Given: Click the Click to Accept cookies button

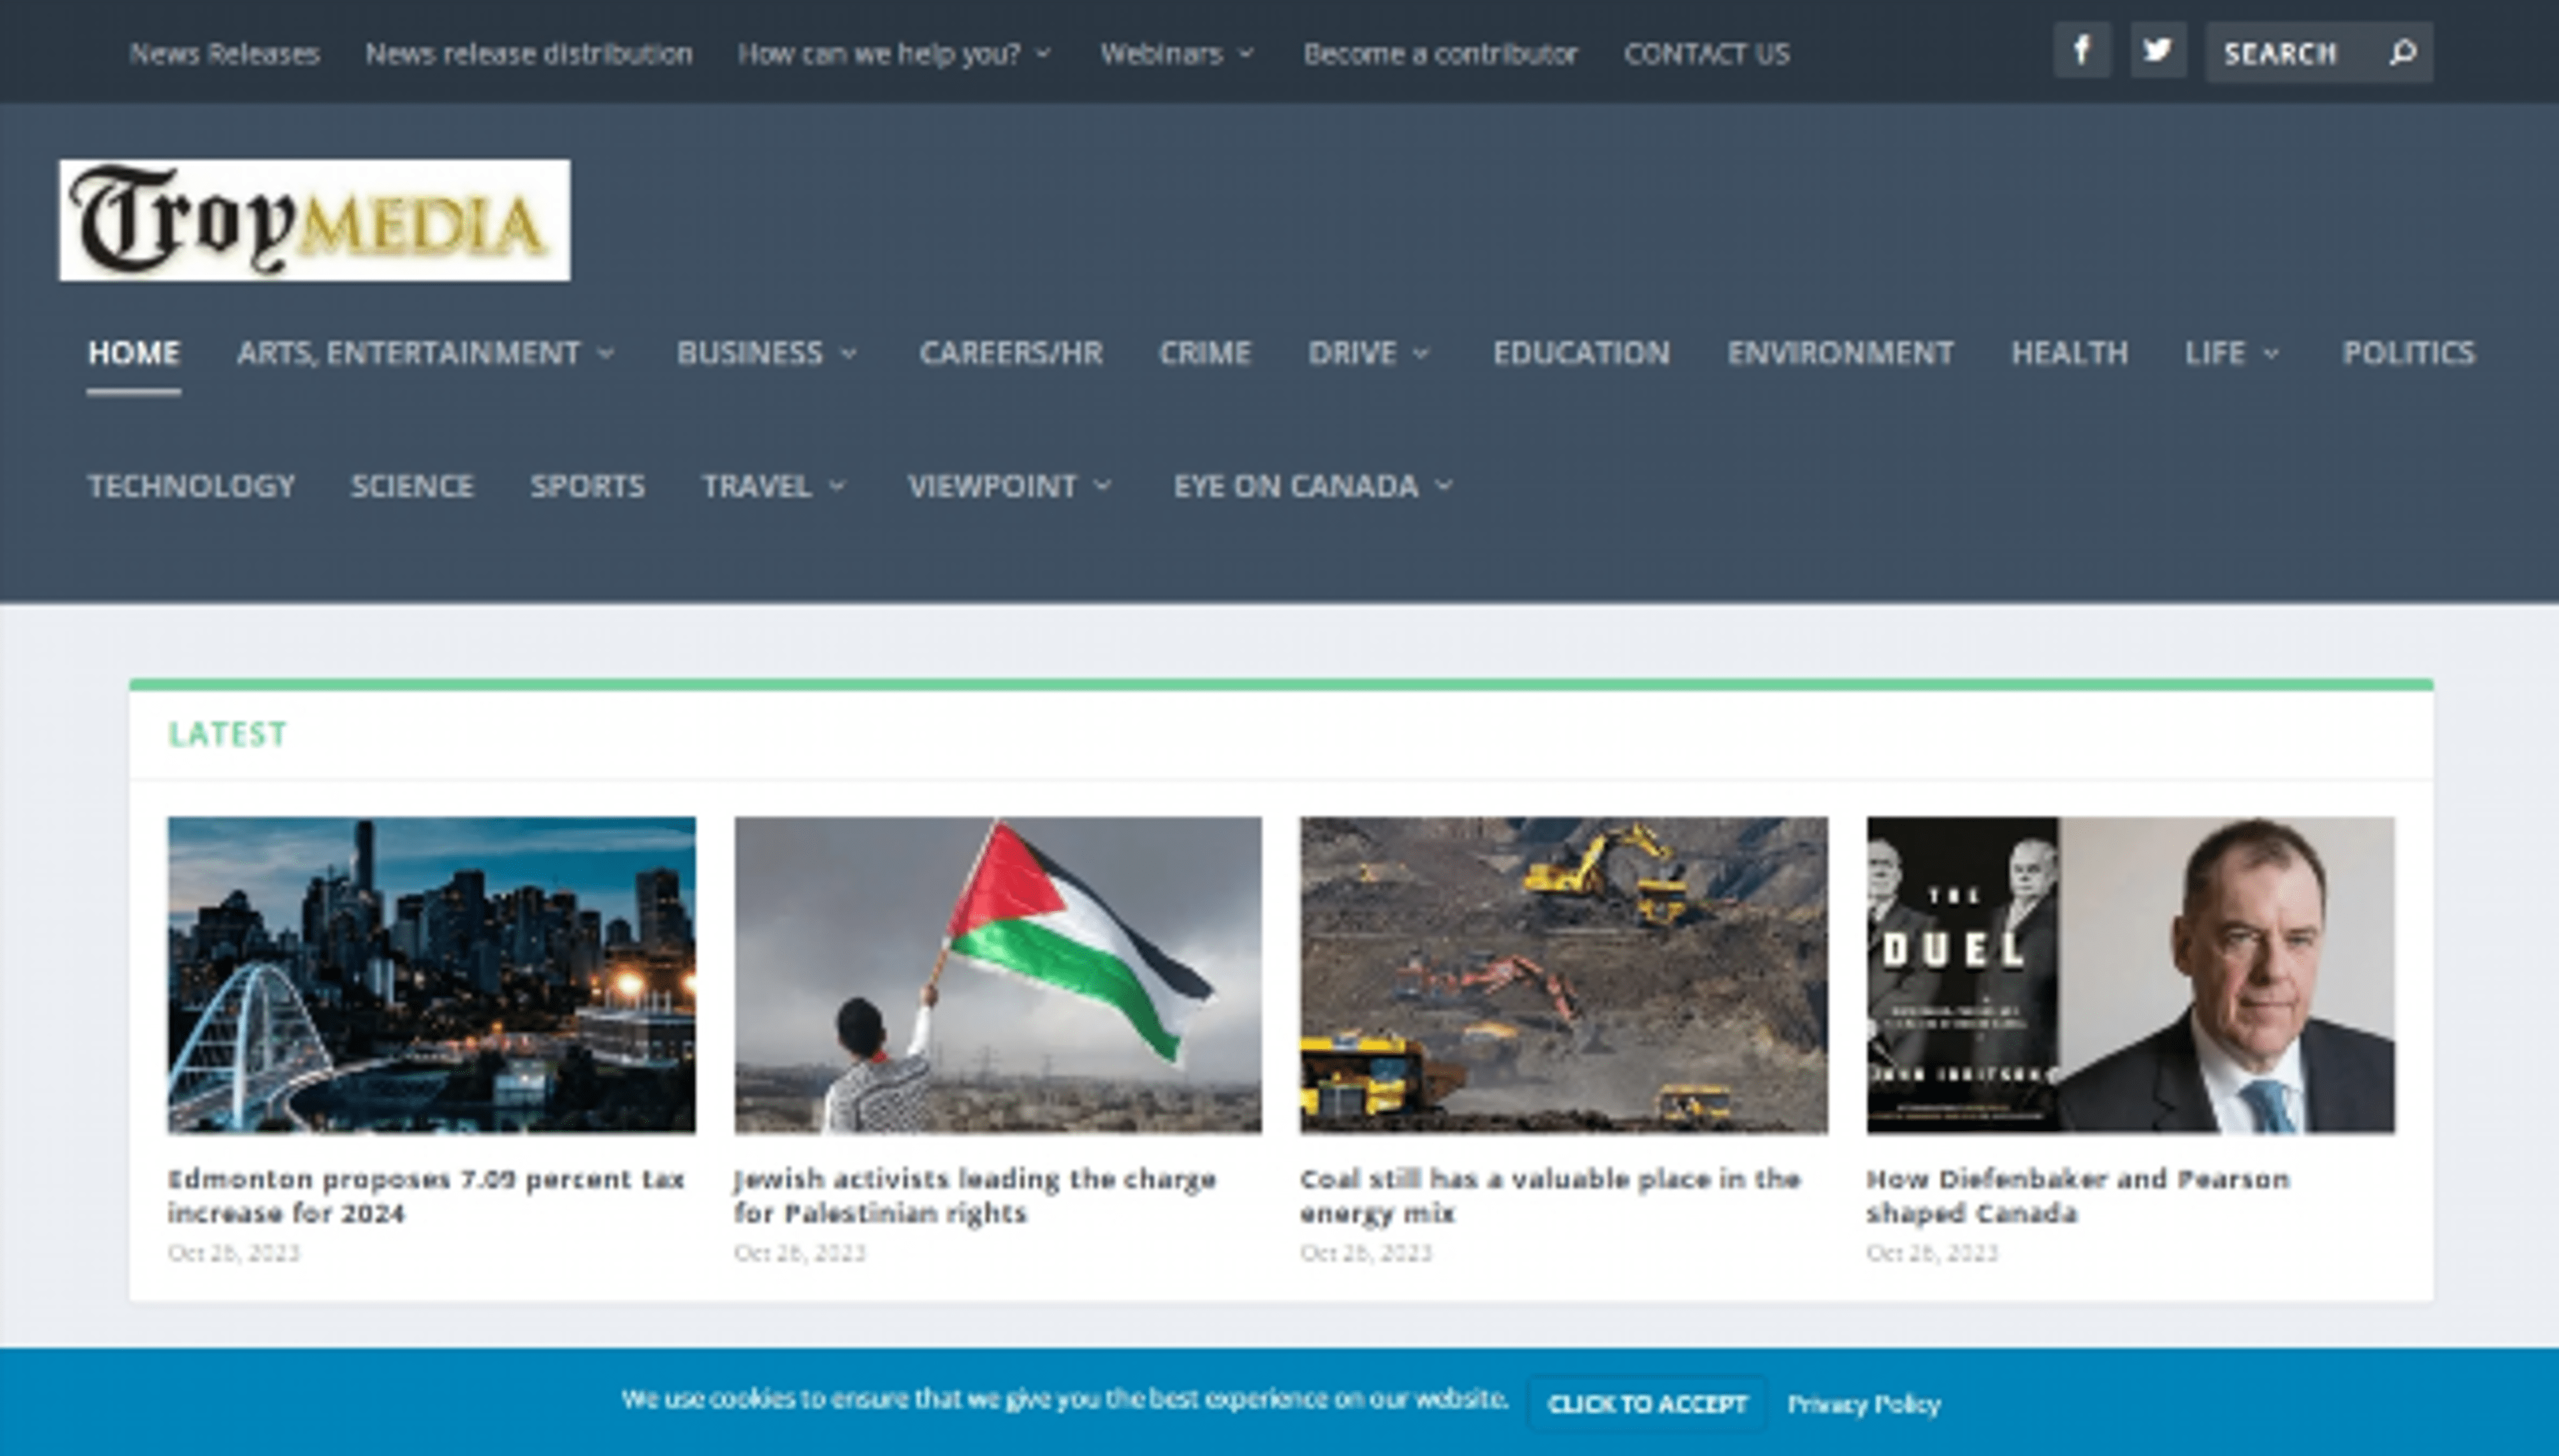Looking at the screenshot, I should point(1647,1404).
